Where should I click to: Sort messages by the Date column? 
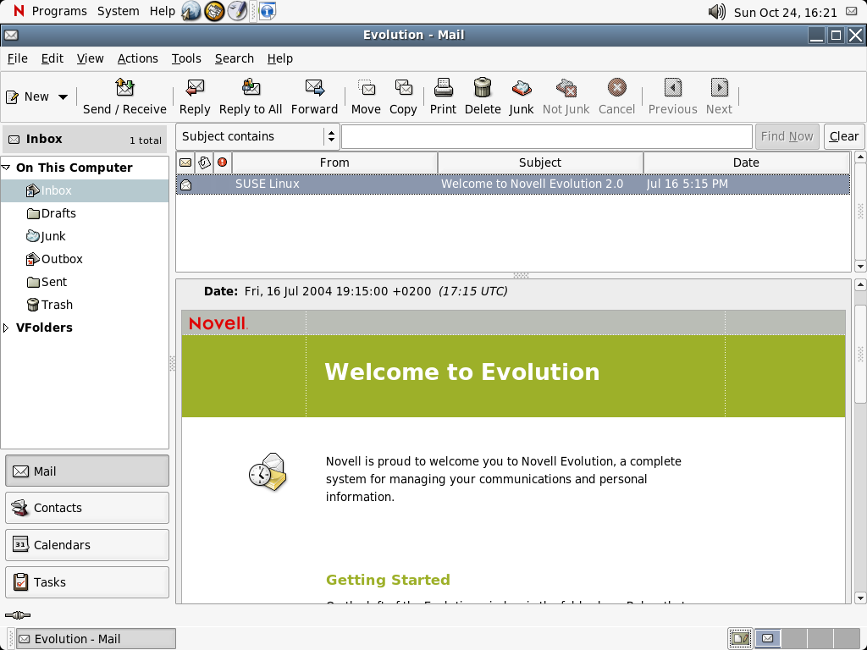(x=746, y=162)
